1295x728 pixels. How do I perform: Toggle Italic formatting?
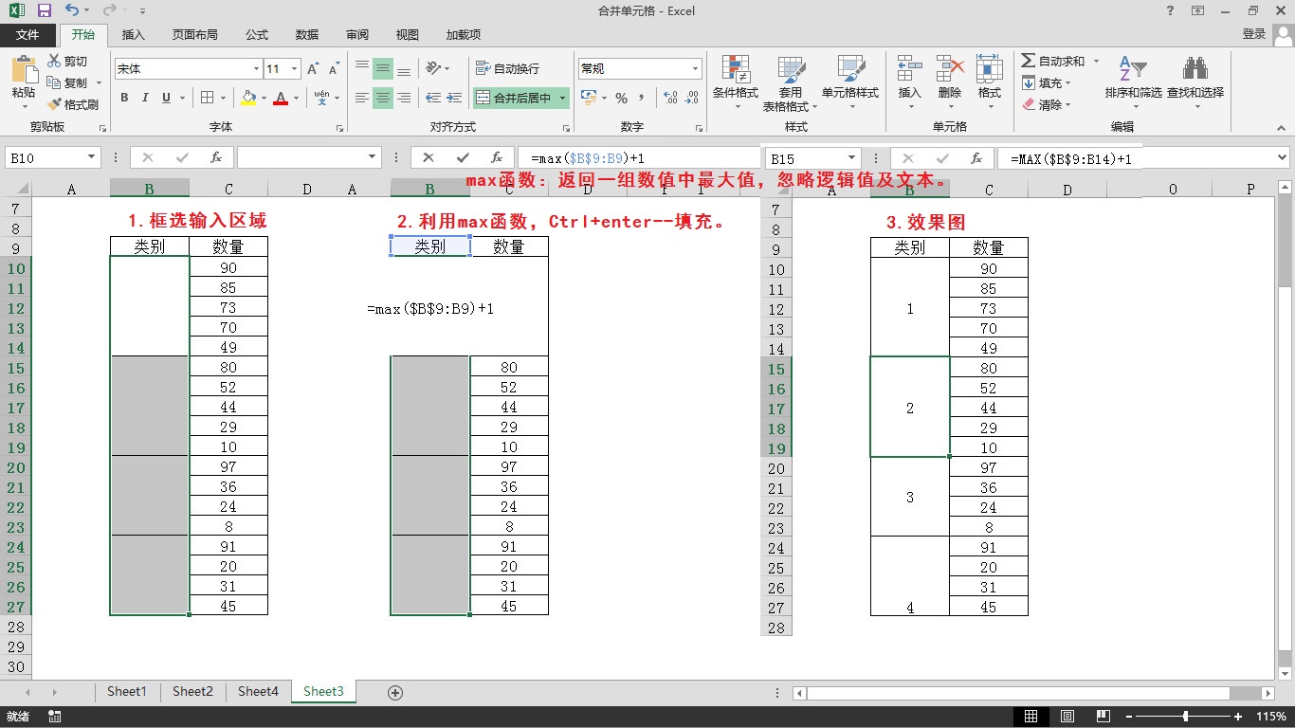tap(145, 98)
